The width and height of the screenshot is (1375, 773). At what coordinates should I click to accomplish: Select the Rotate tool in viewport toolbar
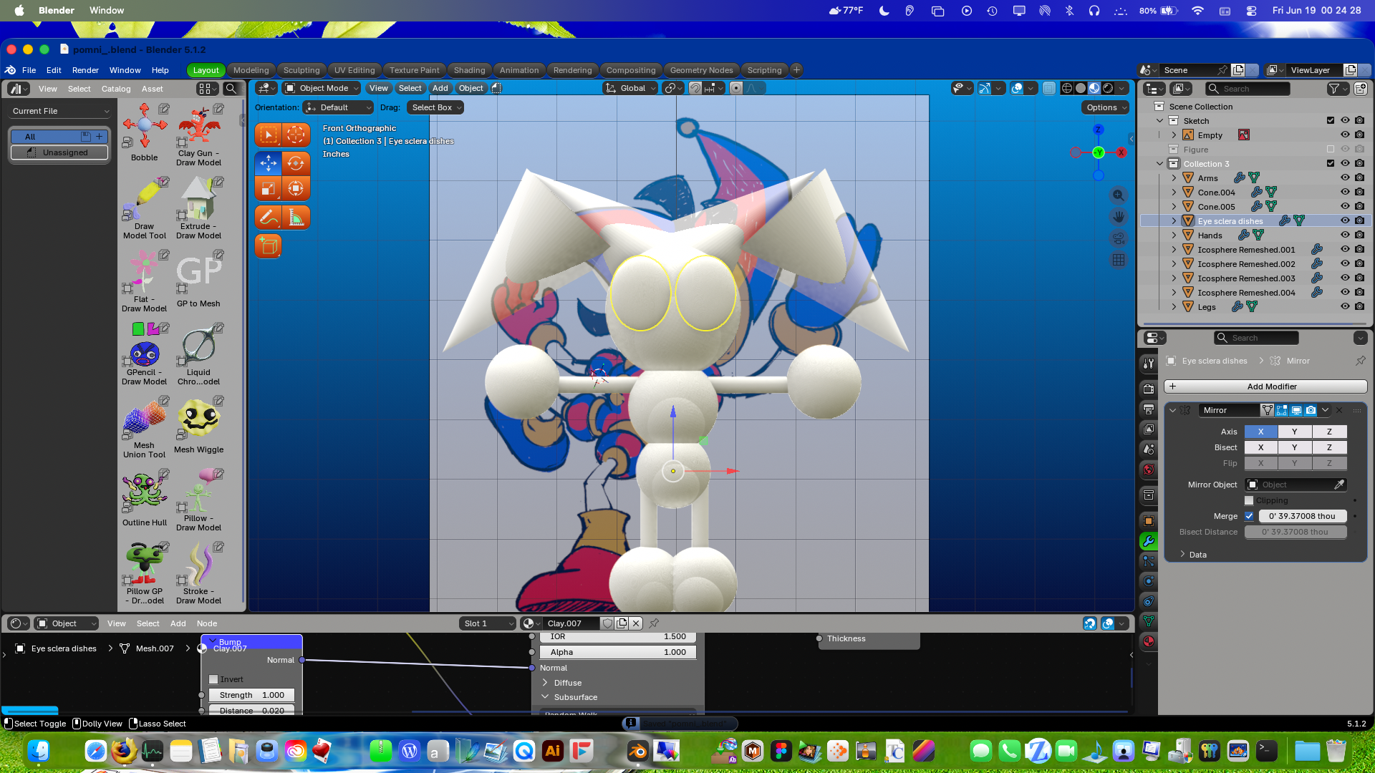295,163
